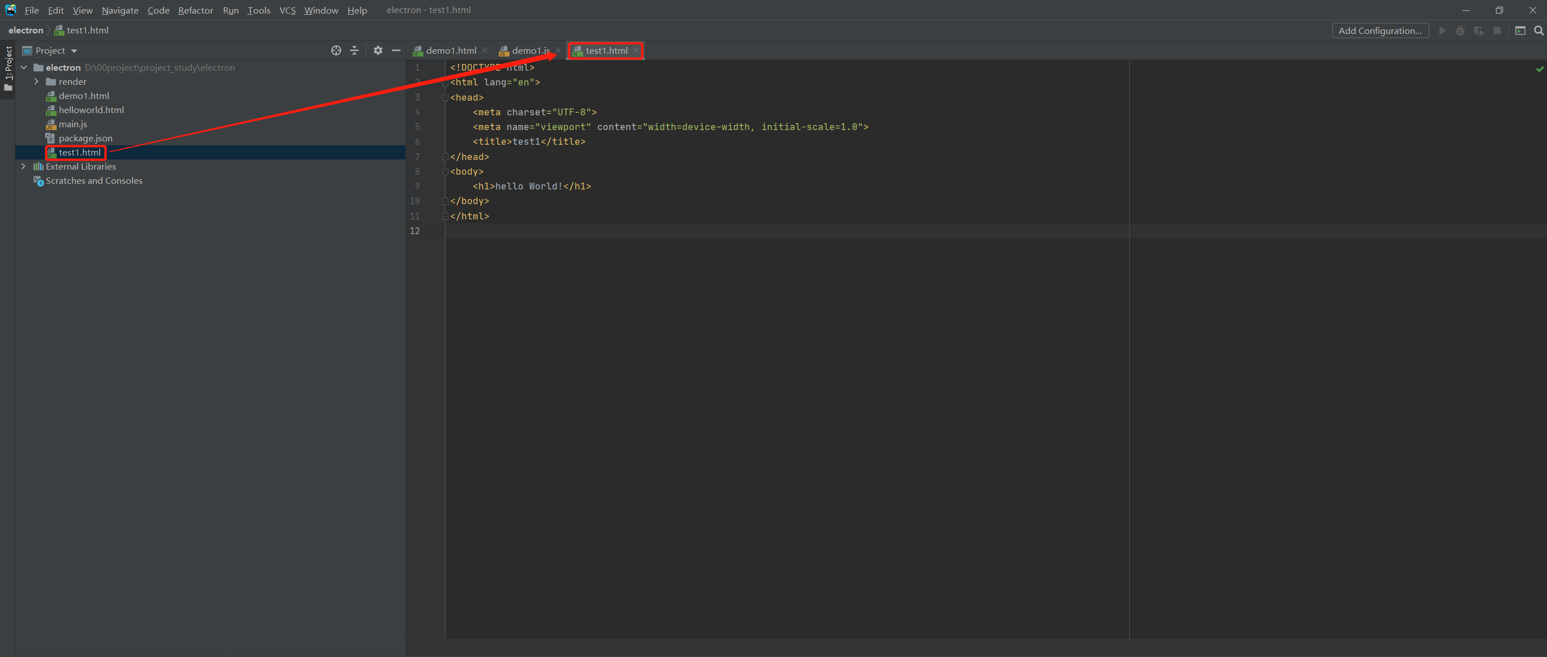
Task: Click the green inspection checkmark in editor
Action: [1539, 70]
